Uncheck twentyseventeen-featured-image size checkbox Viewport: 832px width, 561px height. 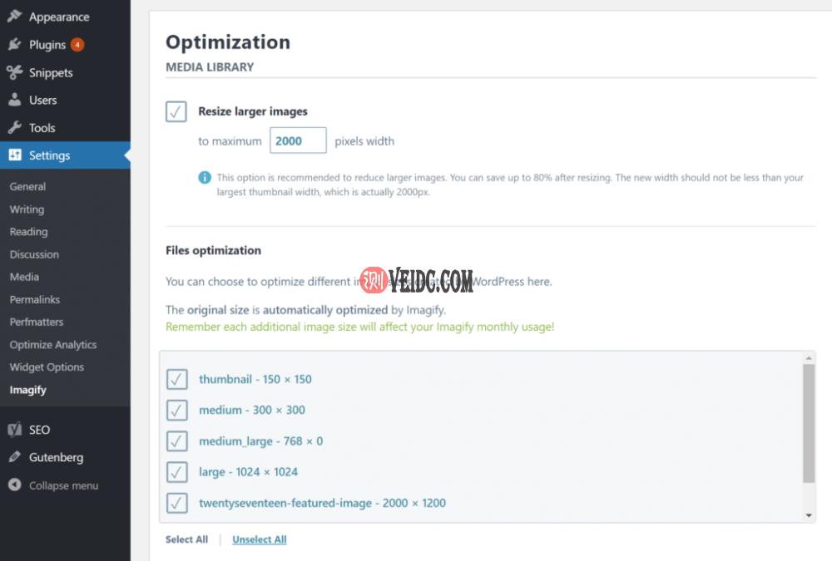(x=176, y=503)
